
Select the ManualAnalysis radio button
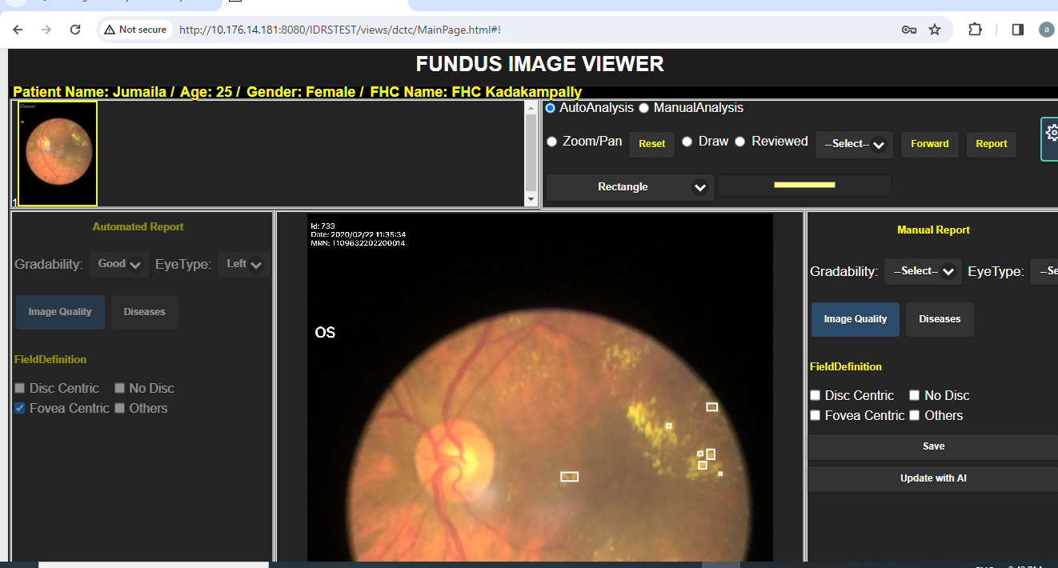tap(644, 108)
